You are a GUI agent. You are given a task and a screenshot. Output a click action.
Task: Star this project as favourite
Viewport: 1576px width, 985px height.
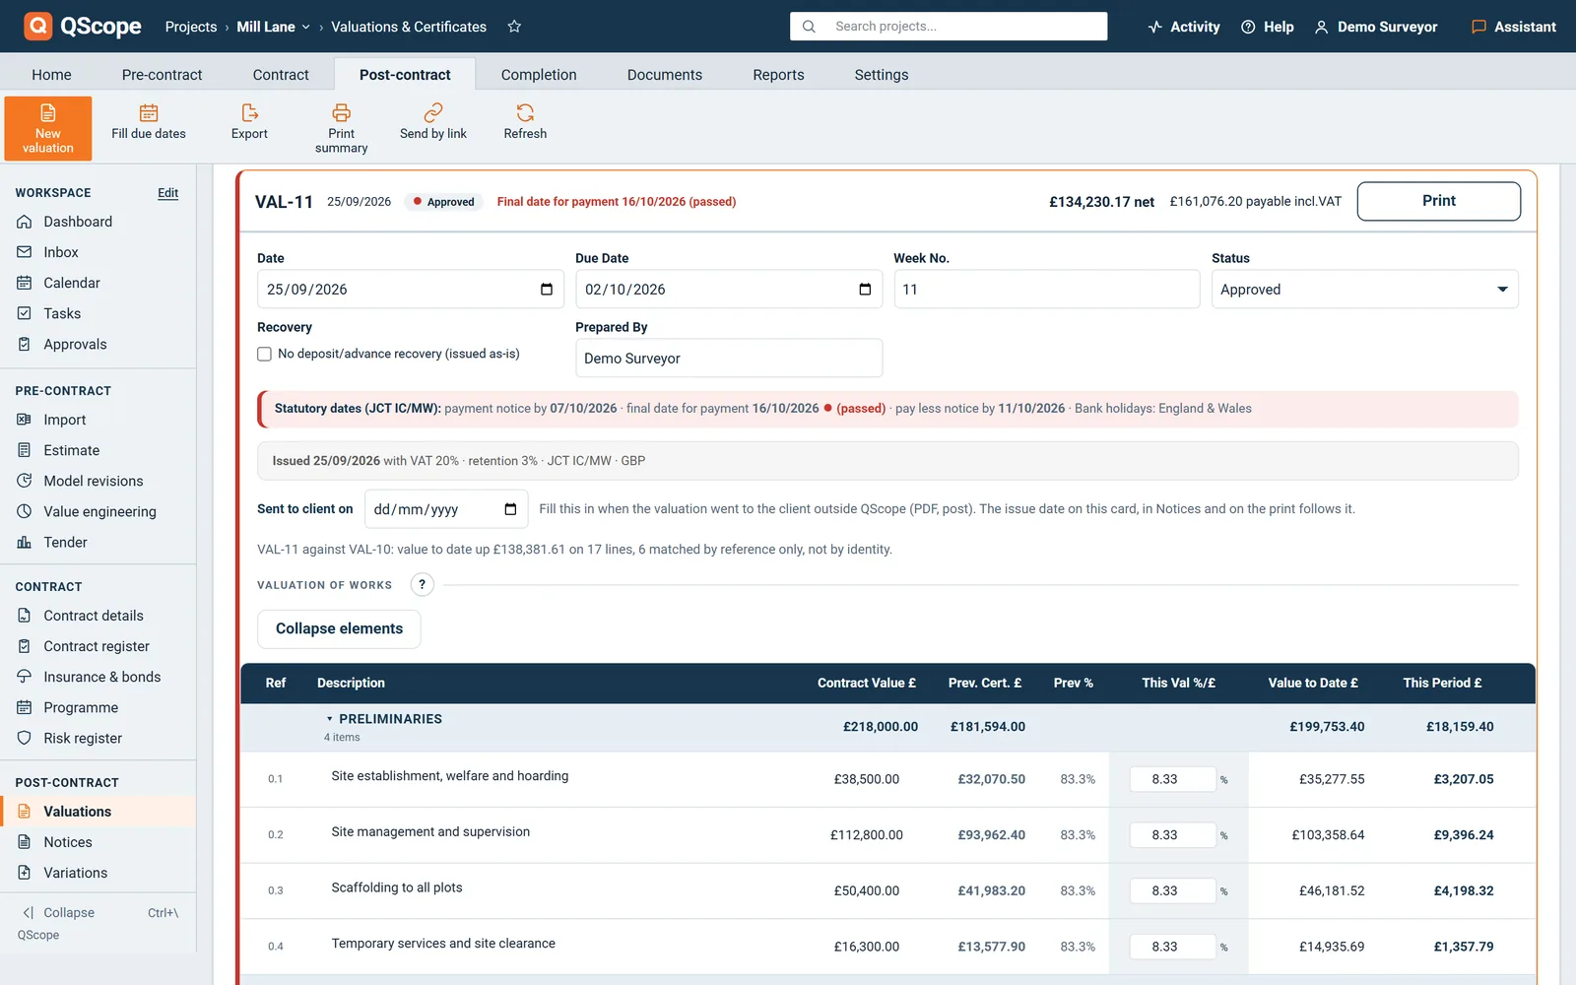(514, 27)
